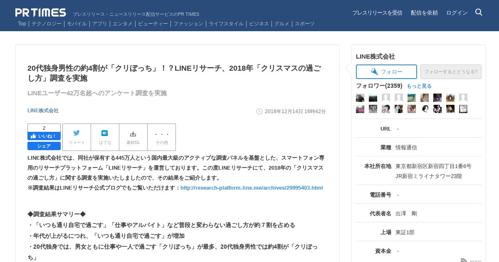Viewport: 499px width, 262px height.
Task: Click the first follower avatar in bottom row
Action: 360,109
